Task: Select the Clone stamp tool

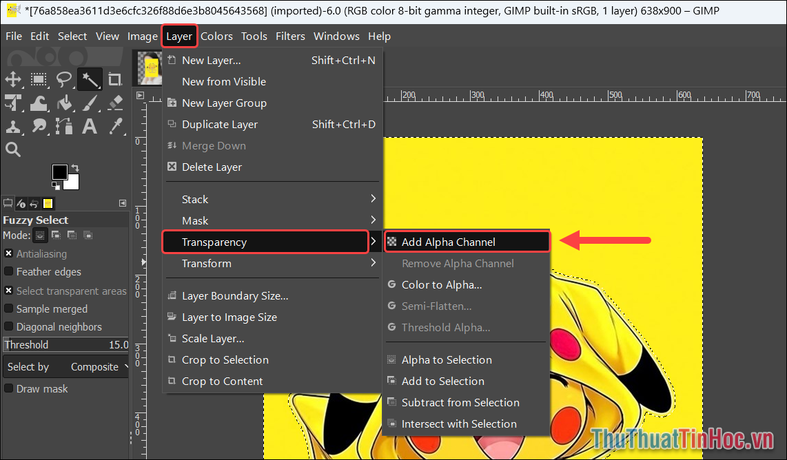Action: click(x=13, y=126)
